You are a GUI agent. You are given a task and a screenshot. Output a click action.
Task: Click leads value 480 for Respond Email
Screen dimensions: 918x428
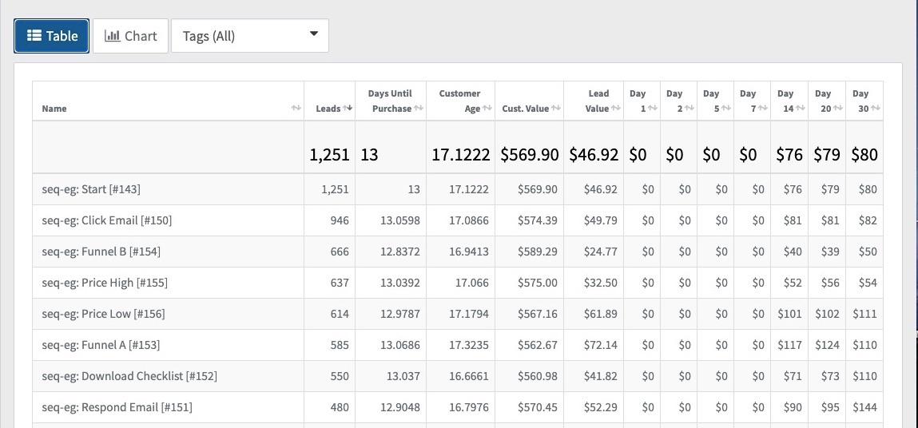pos(339,407)
